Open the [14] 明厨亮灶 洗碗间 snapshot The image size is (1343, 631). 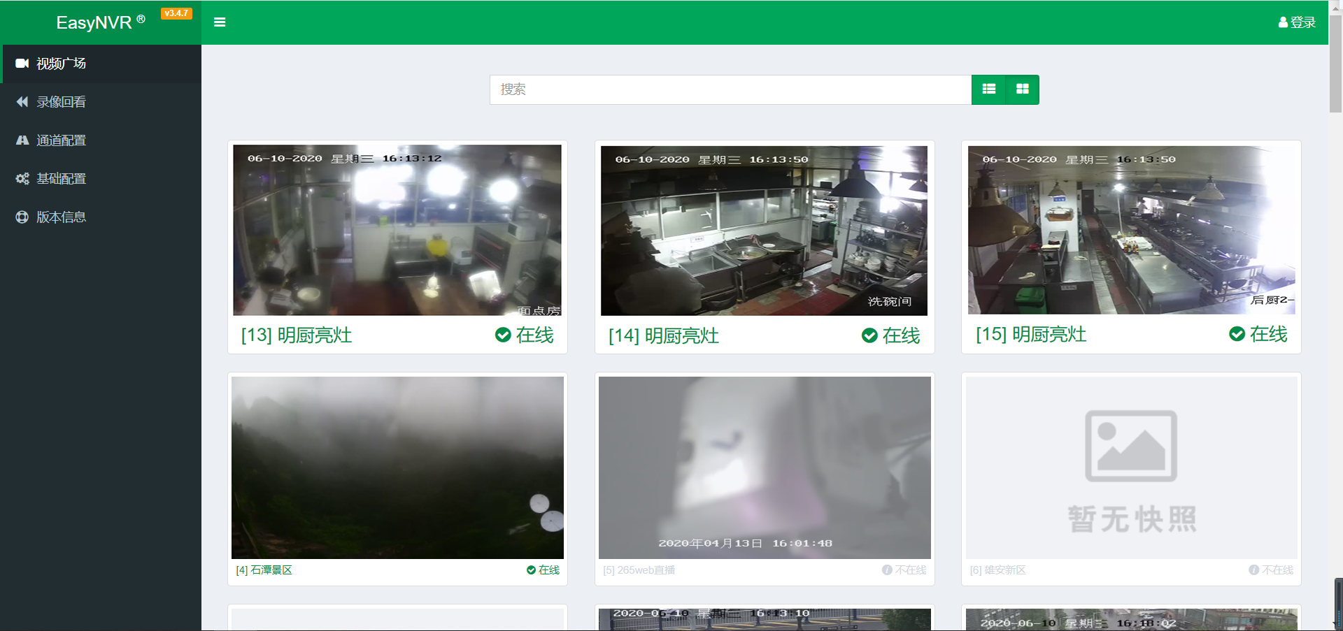tap(764, 231)
